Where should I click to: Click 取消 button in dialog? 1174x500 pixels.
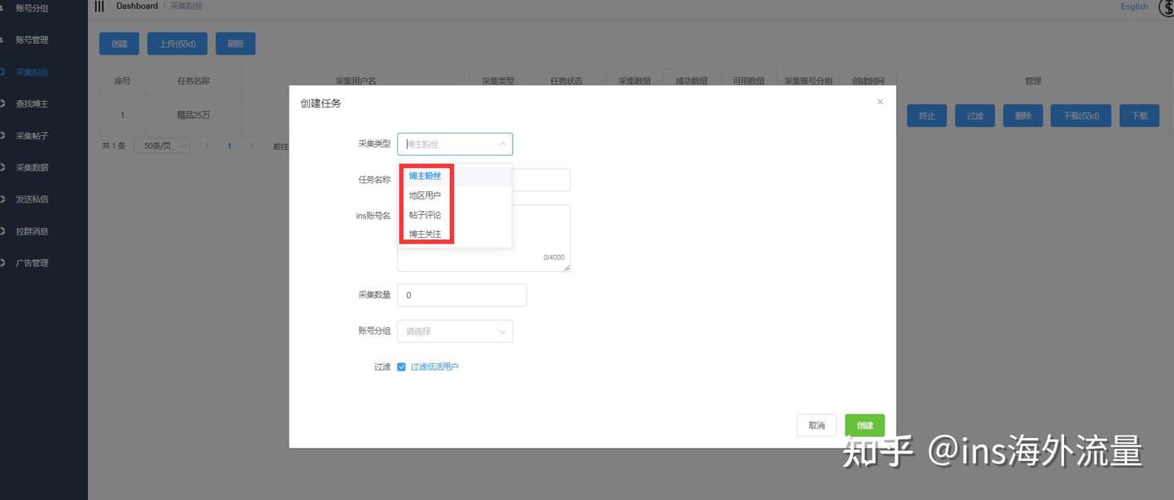tap(817, 425)
